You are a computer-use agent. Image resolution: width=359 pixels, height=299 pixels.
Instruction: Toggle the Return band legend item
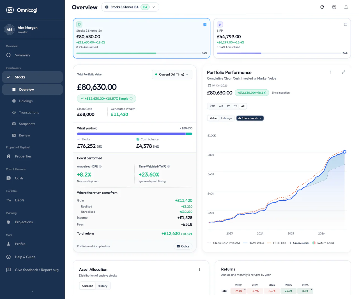tap(323, 243)
